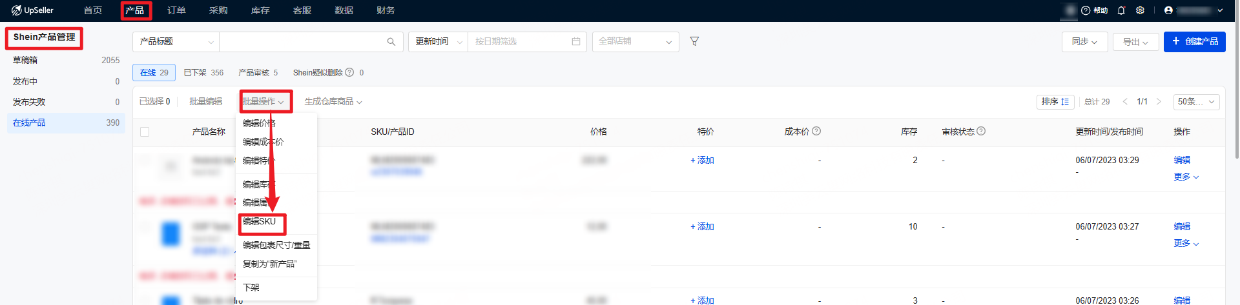Switch to the Shein疑似删除 tab
The image size is (1240, 305).
[328, 73]
